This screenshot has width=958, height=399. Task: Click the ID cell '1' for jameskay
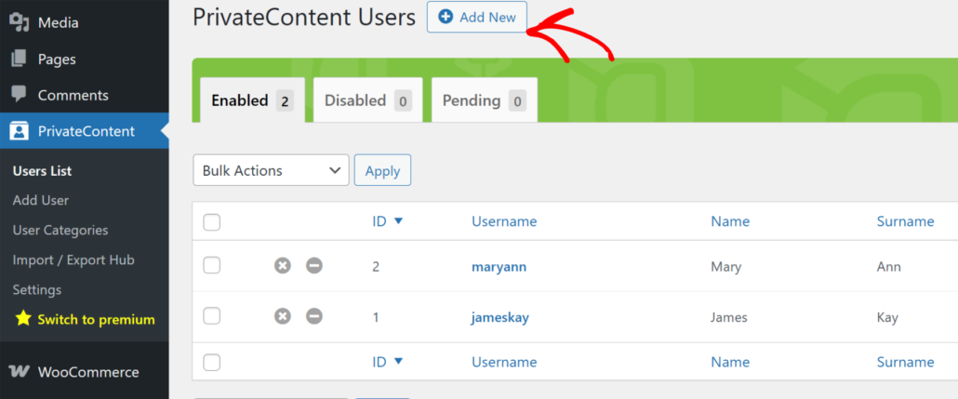point(376,318)
